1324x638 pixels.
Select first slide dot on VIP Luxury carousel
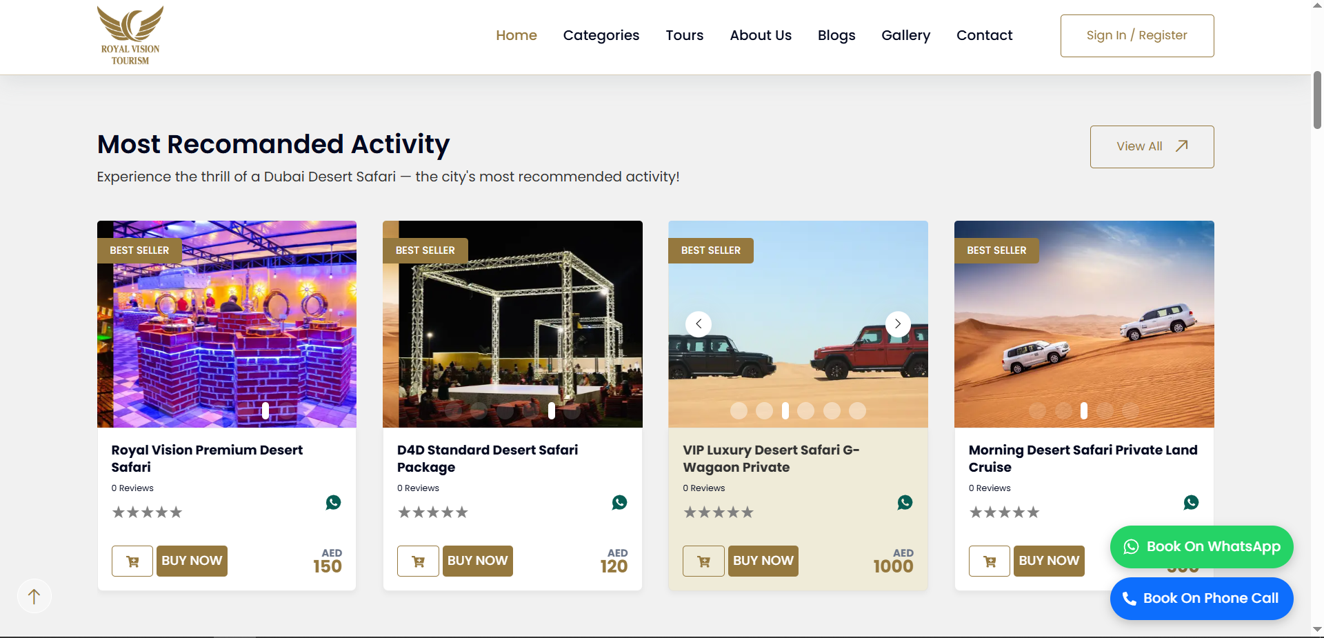tap(739, 411)
